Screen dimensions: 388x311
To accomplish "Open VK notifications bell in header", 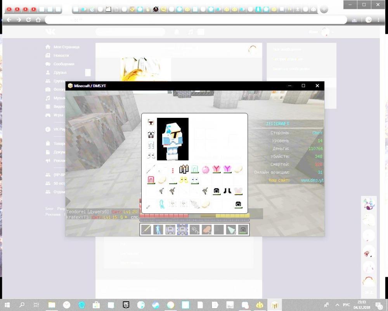I will [x=177, y=32].
